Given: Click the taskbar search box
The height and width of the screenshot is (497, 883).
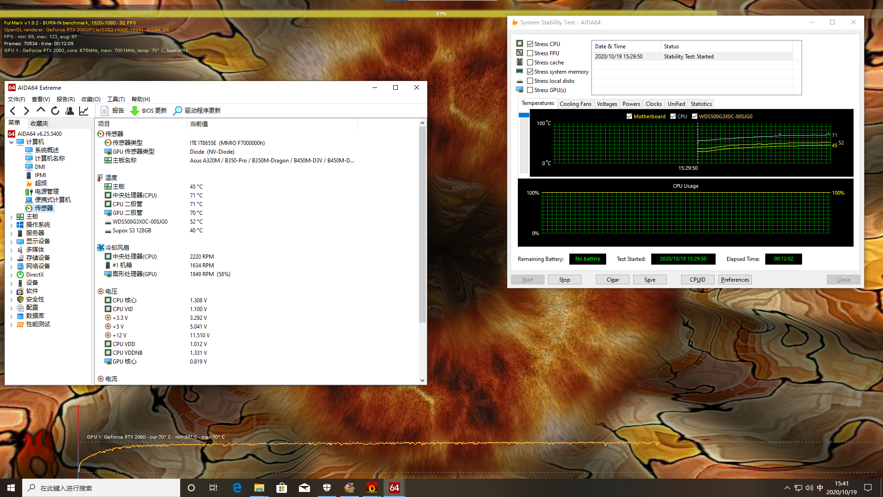Looking at the screenshot, I should pyautogui.click(x=101, y=488).
